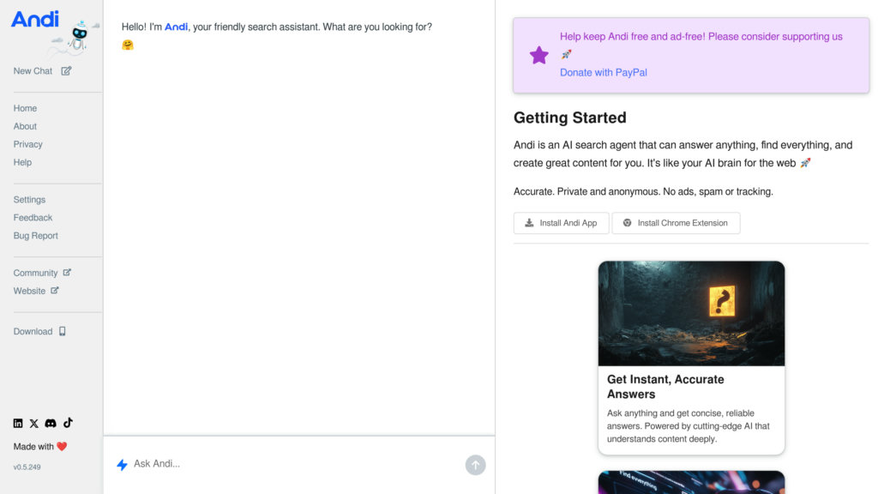The image size is (878, 494).
Task: Open the Help page
Action: pyautogui.click(x=22, y=162)
